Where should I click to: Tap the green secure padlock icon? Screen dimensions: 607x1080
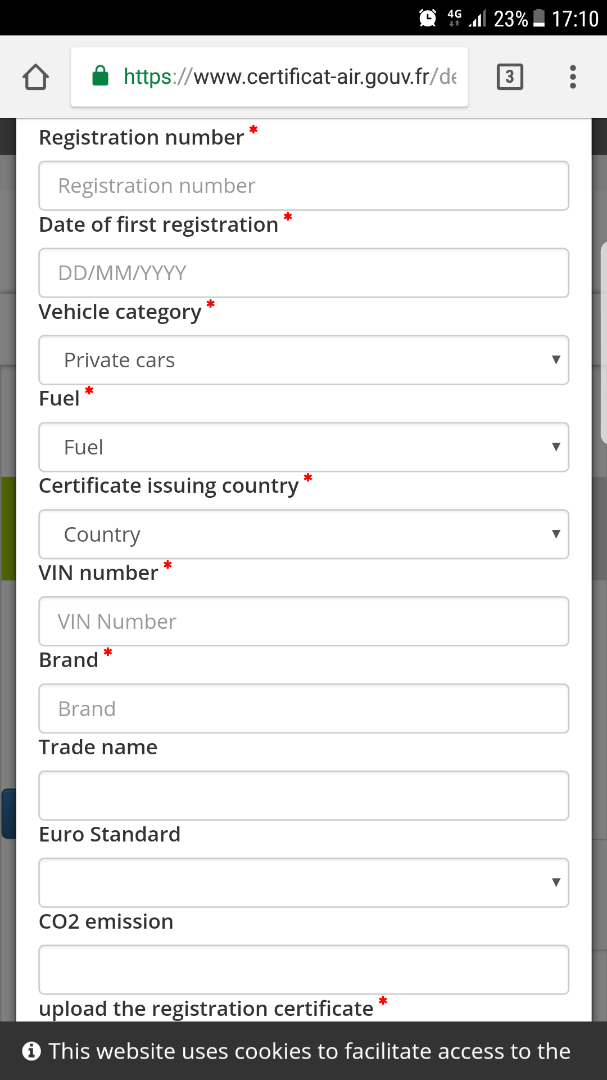click(100, 76)
